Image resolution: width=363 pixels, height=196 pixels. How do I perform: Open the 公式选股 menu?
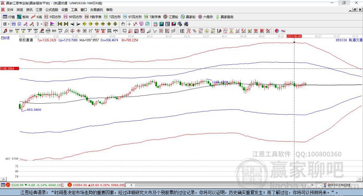(x=52, y=10)
